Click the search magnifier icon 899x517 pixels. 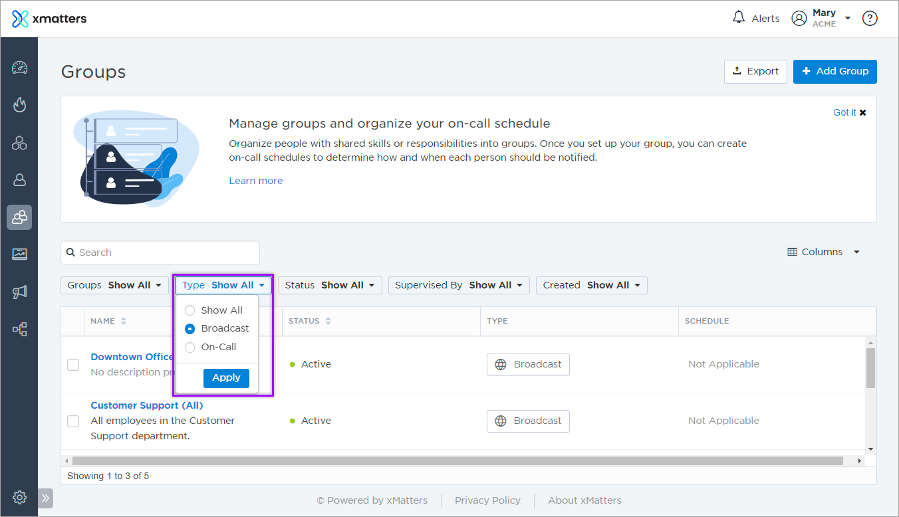pyautogui.click(x=71, y=253)
